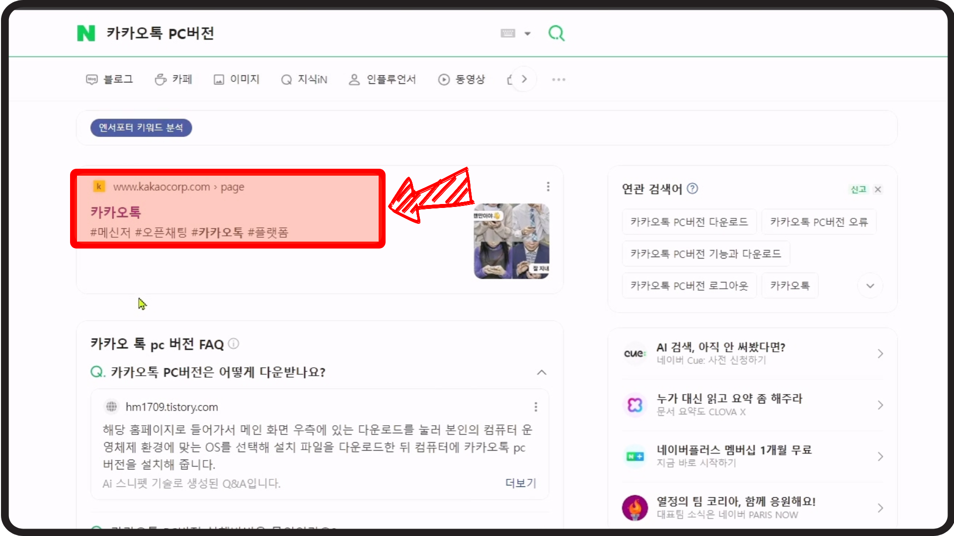Click the chevron on the Cue: banner
954x536 pixels.
[x=880, y=353]
